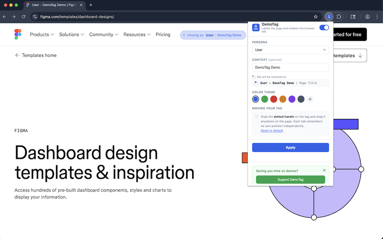
Task: Select the dark gray color theme
Action: (x=301, y=99)
